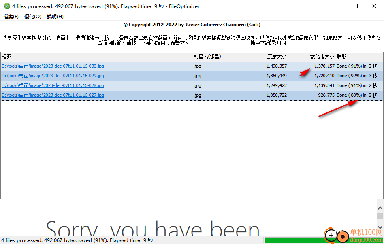Select the original size cell 1,249,422
384x244 pixels.
tap(277, 85)
